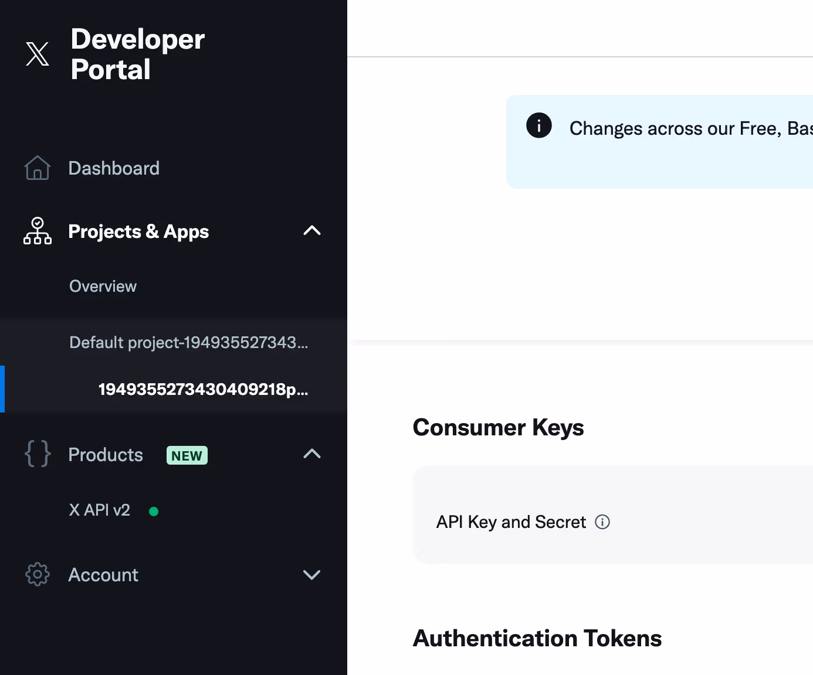Open the X API v2 product link

pos(100,510)
